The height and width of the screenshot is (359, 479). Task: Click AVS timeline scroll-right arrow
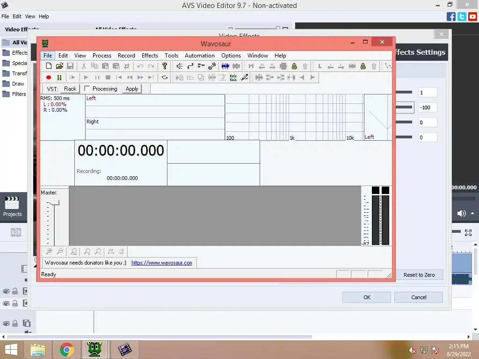[x=469, y=337]
